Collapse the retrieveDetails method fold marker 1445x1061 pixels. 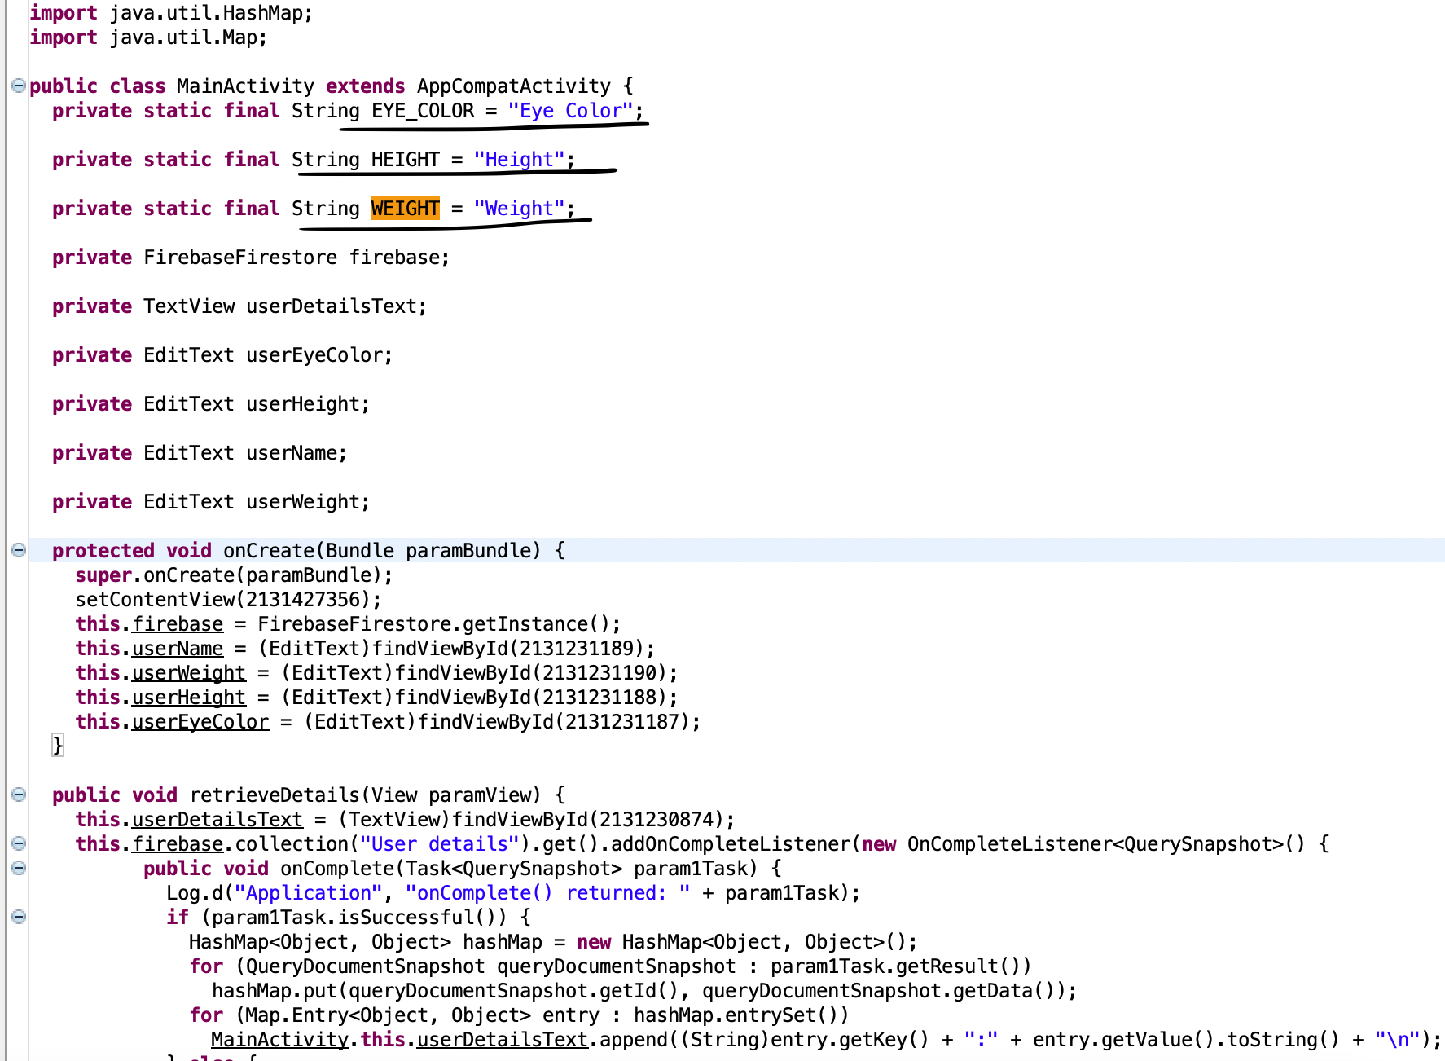coord(19,795)
